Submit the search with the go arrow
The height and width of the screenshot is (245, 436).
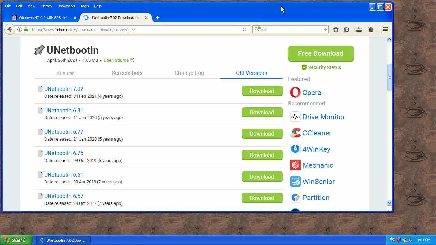click(325, 30)
